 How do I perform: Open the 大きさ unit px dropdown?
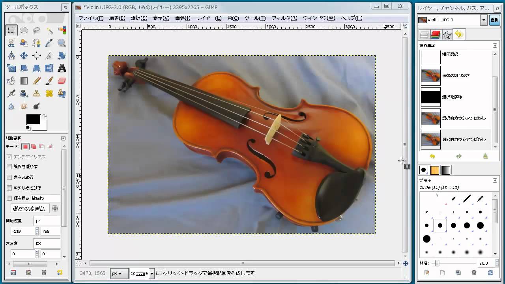pyautogui.click(x=47, y=243)
